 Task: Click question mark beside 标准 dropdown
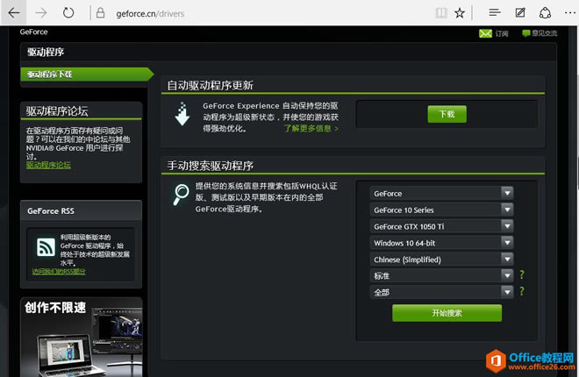tap(522, 274)
